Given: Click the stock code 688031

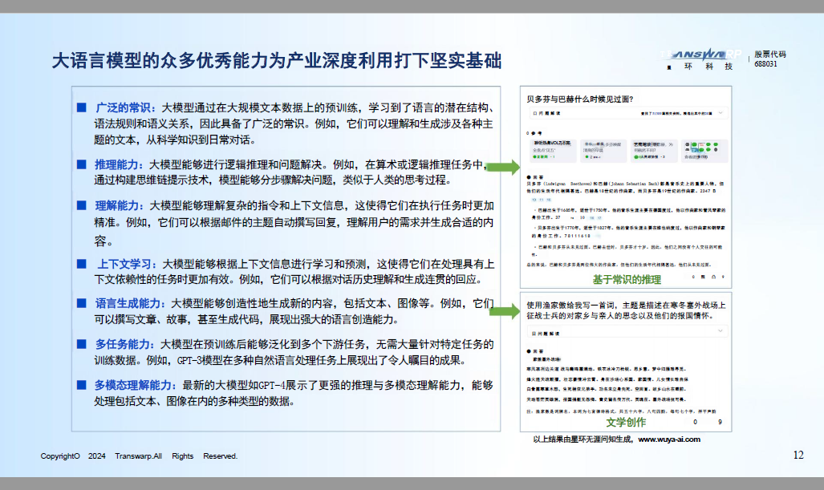Looking at the screenshot, I should click(765, 64).
